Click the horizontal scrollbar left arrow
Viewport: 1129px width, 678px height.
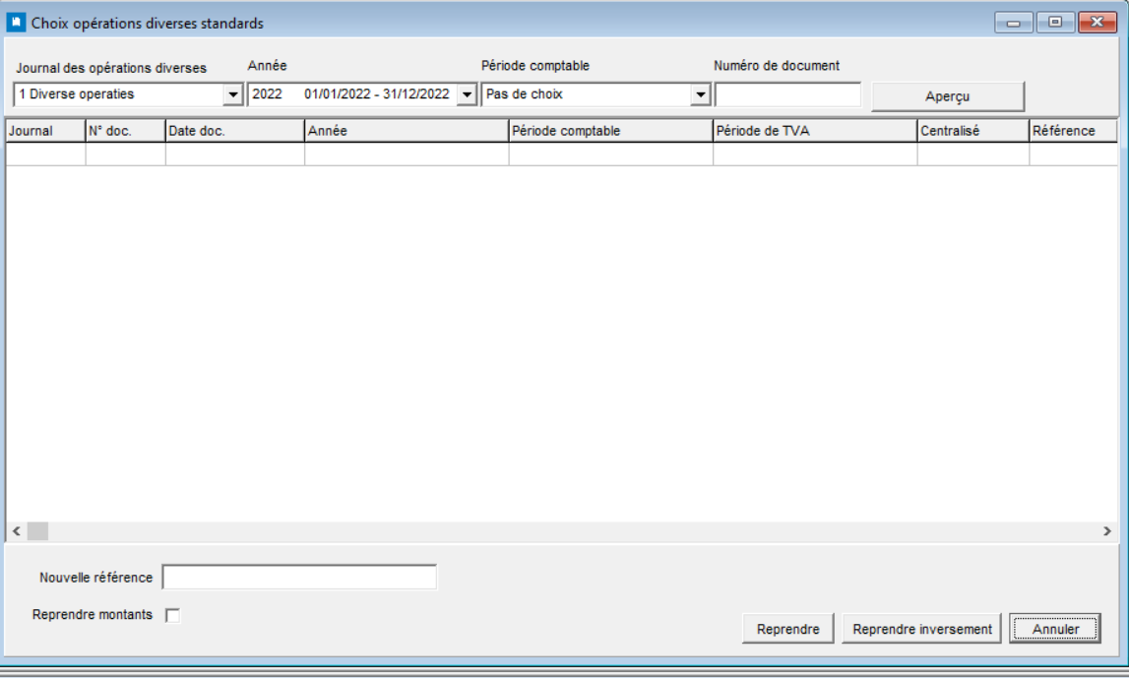pos(17,531)
